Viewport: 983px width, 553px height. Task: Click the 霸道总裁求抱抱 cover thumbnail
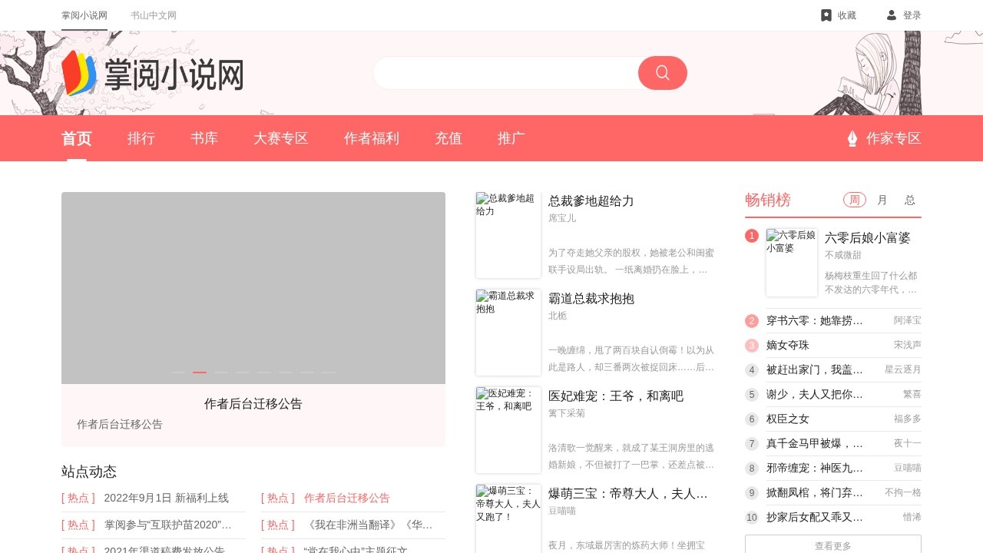(x=508, y=333)
